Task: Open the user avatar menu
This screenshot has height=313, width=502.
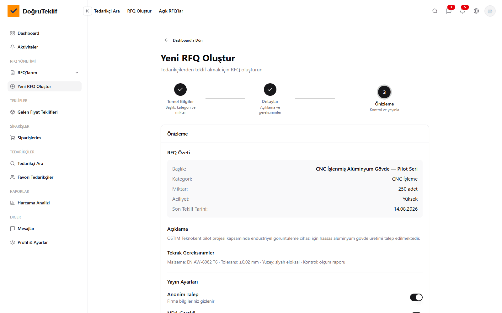Action: click(x=490, y=11)
